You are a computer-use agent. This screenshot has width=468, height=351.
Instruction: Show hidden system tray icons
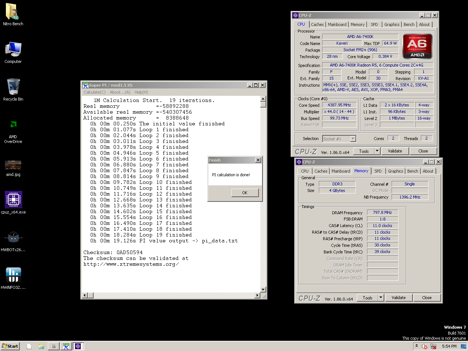click(416, 346)
